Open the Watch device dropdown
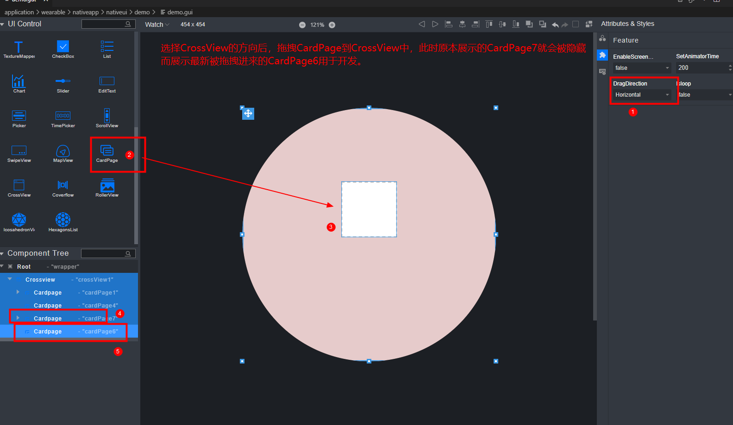Viewport: 733px width, 425px height. point(157,25)
